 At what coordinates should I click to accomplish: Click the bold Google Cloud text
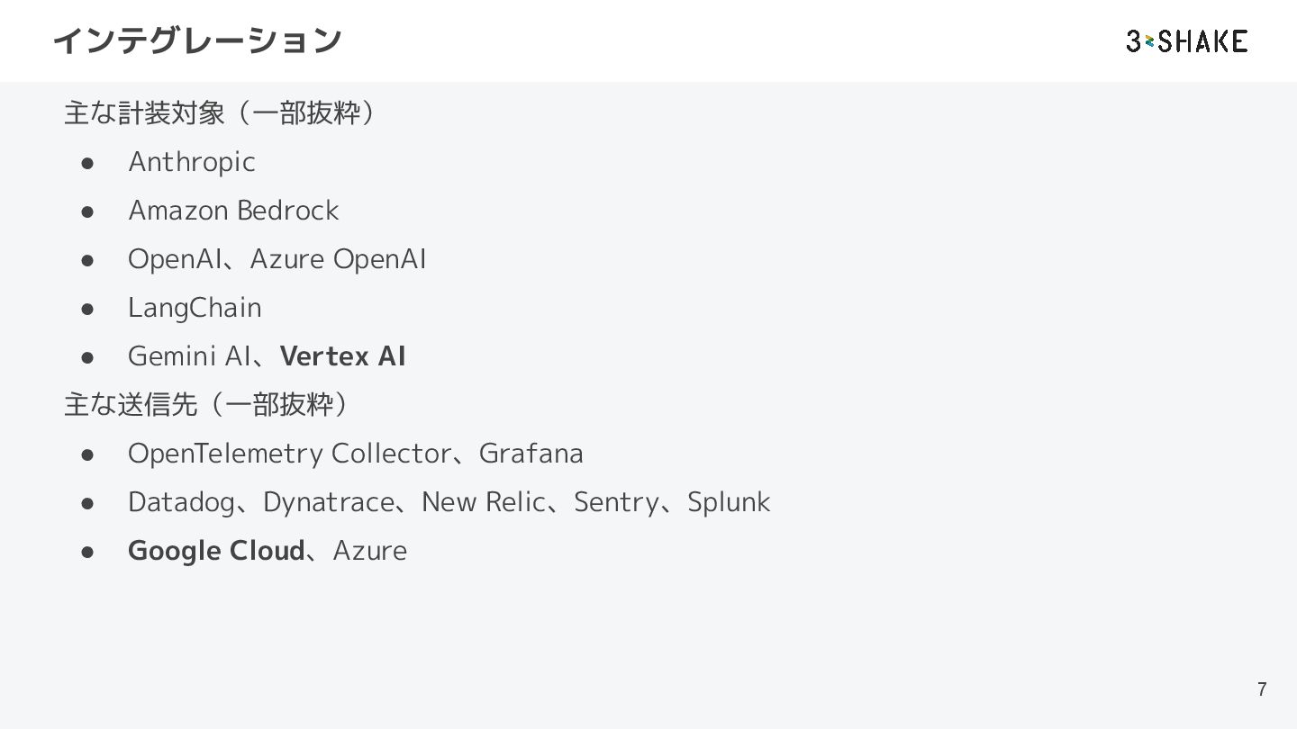[216, 551]
